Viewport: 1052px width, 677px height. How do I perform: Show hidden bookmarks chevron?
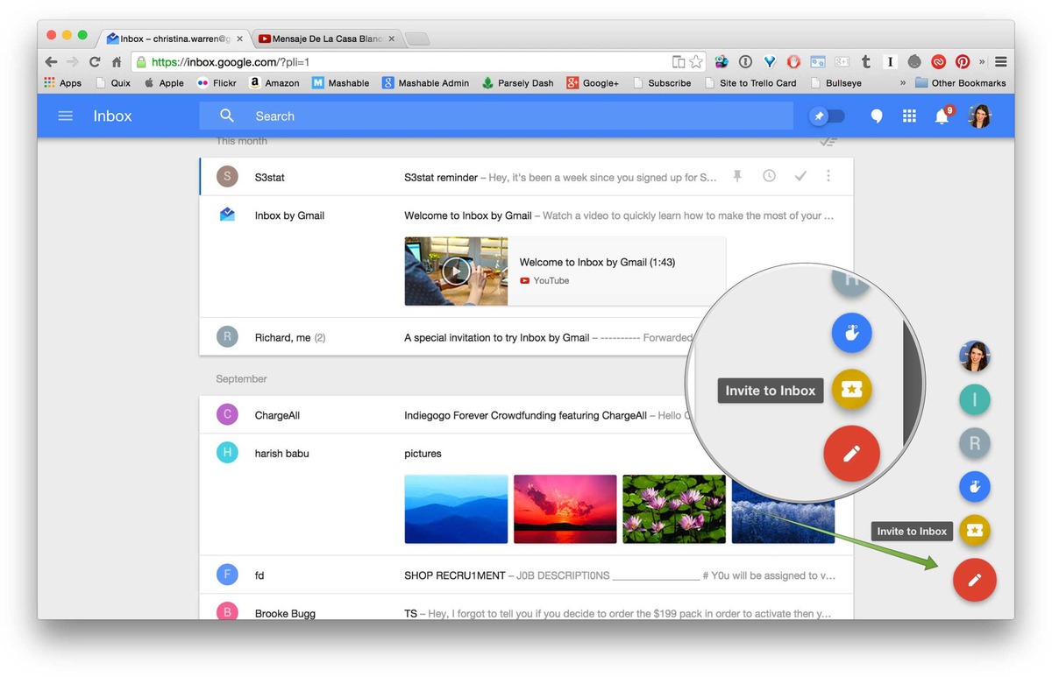pyautogui.click(x=903, y=83)
